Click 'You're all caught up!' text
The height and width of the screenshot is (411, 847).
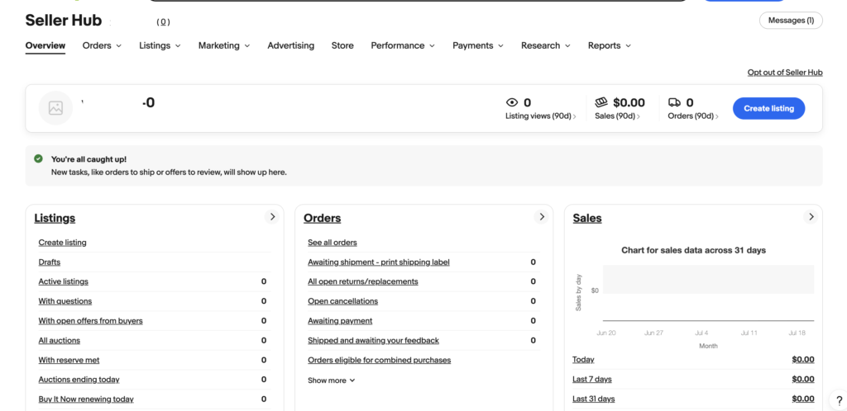pos(89,159)
